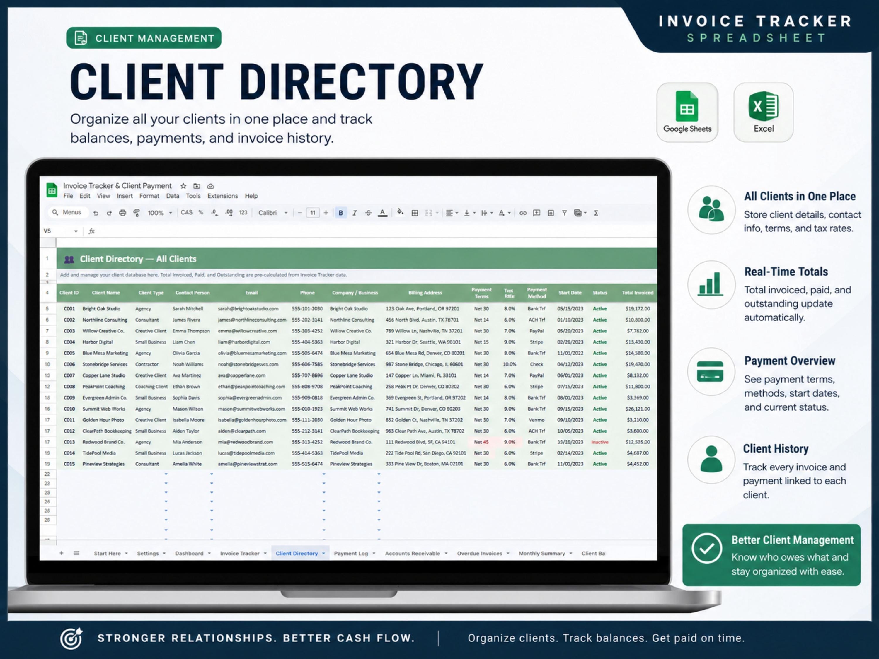Create a filter with the funnel icon
Image resolution: width=879 pixels, height=659 pixels.
(x=564, y=213)
